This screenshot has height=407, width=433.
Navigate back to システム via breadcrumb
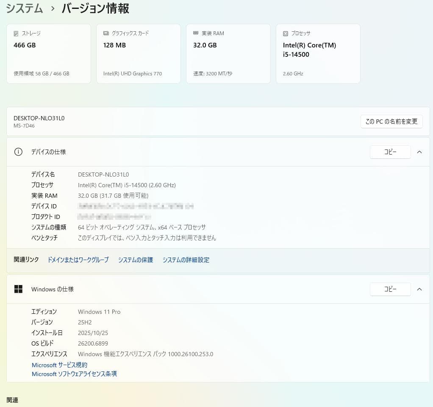coord(24,8)
